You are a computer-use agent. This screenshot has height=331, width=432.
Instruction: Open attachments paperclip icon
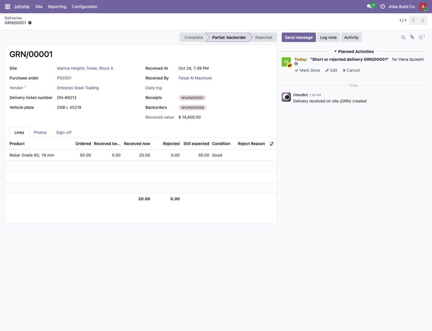click(x=412, y=37)
